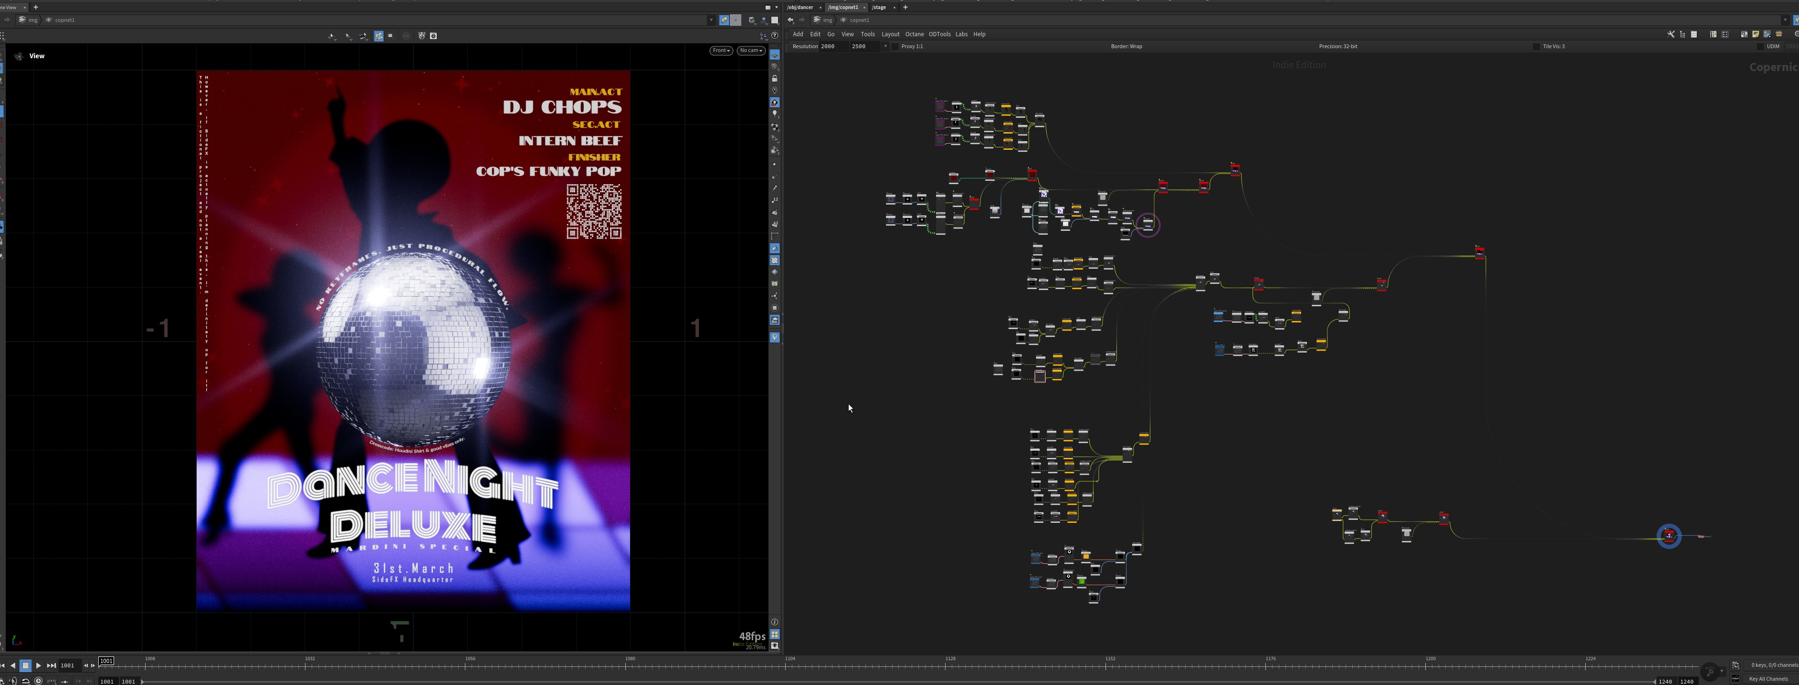Open the Border: Wrap dropdown
The height and width of the screenshot is (685, 1799).
coord(1126,46)
